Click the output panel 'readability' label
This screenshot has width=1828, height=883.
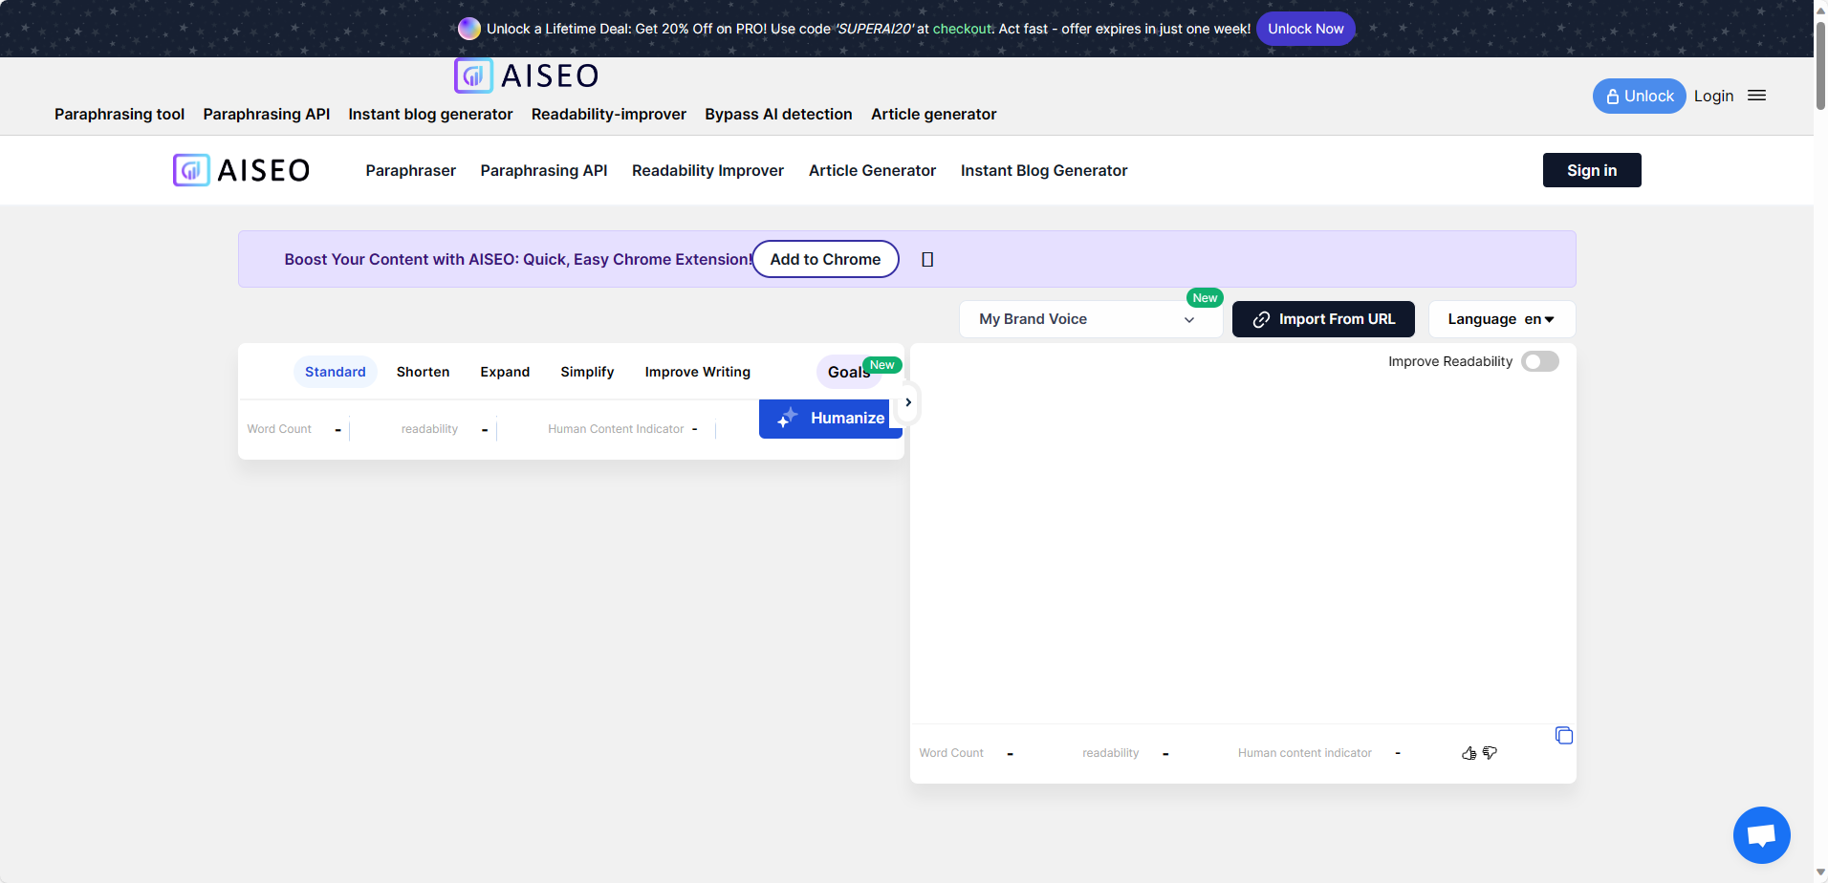point(1111,753)
